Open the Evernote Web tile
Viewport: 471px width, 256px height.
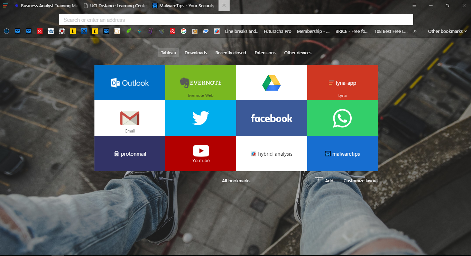point(201,83)
